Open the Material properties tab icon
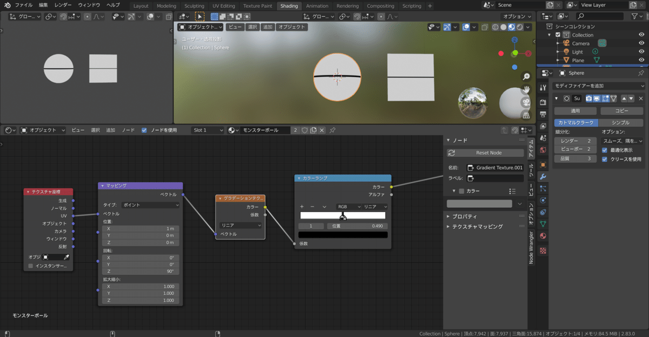This screenshot has height=337, width=649. tap(543, 236)
